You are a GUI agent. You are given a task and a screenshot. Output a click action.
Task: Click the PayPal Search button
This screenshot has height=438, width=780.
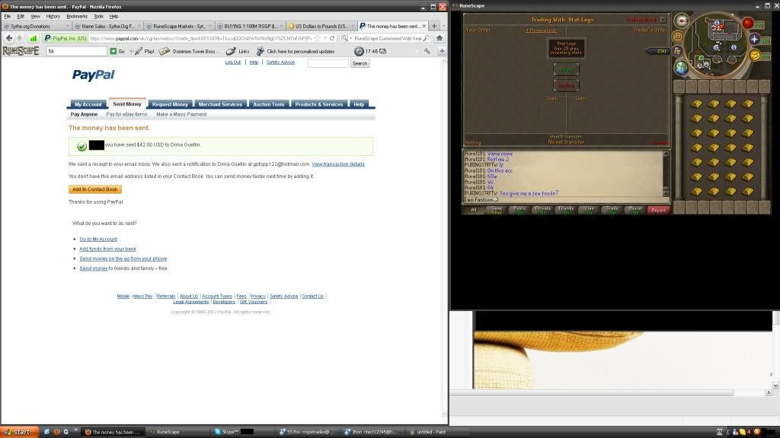click(x=360, y=63)
